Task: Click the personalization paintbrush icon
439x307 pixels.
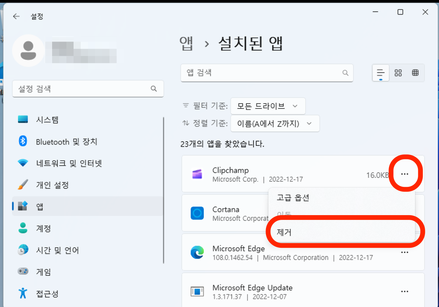Action: [23, 185]
